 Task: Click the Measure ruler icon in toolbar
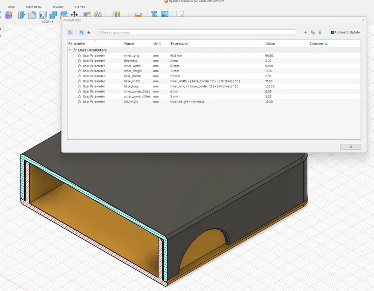[x=138, y=15]
